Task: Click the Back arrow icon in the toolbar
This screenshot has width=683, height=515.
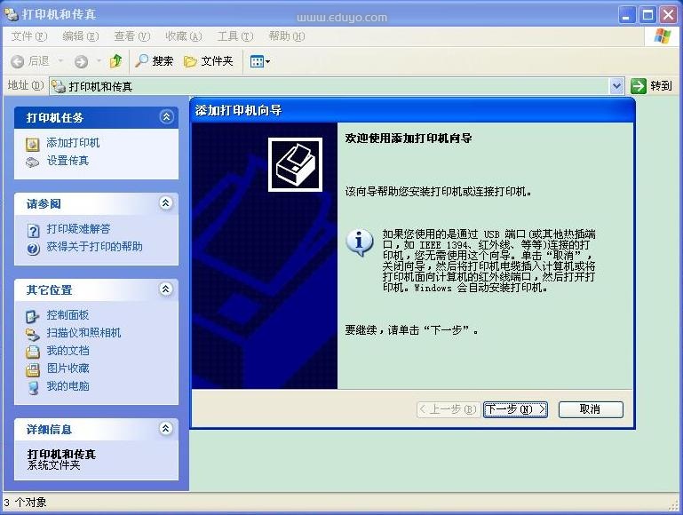Action: coord(18,61)
